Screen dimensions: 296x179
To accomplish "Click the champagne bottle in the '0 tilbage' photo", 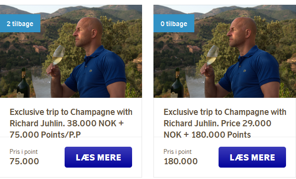I will (x=177, y=83).
